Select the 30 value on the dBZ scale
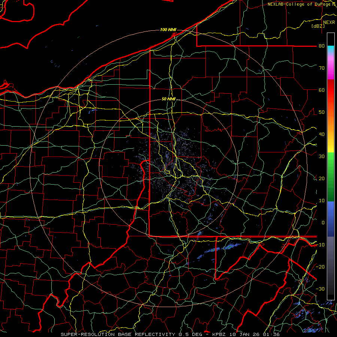337x337 pixels. [x=322, y=157]
